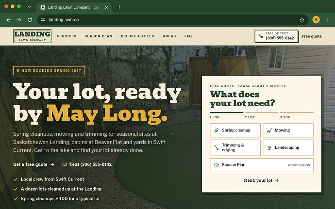
Task: Open a new browser tab
Action: tap(119, 7)
